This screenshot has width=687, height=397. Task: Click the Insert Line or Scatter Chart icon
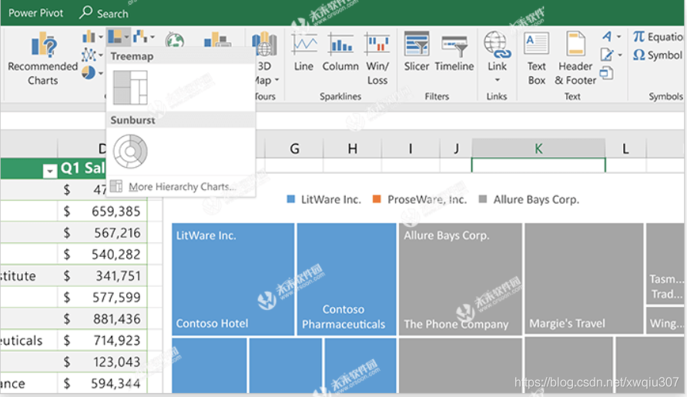tap(89, 55)
